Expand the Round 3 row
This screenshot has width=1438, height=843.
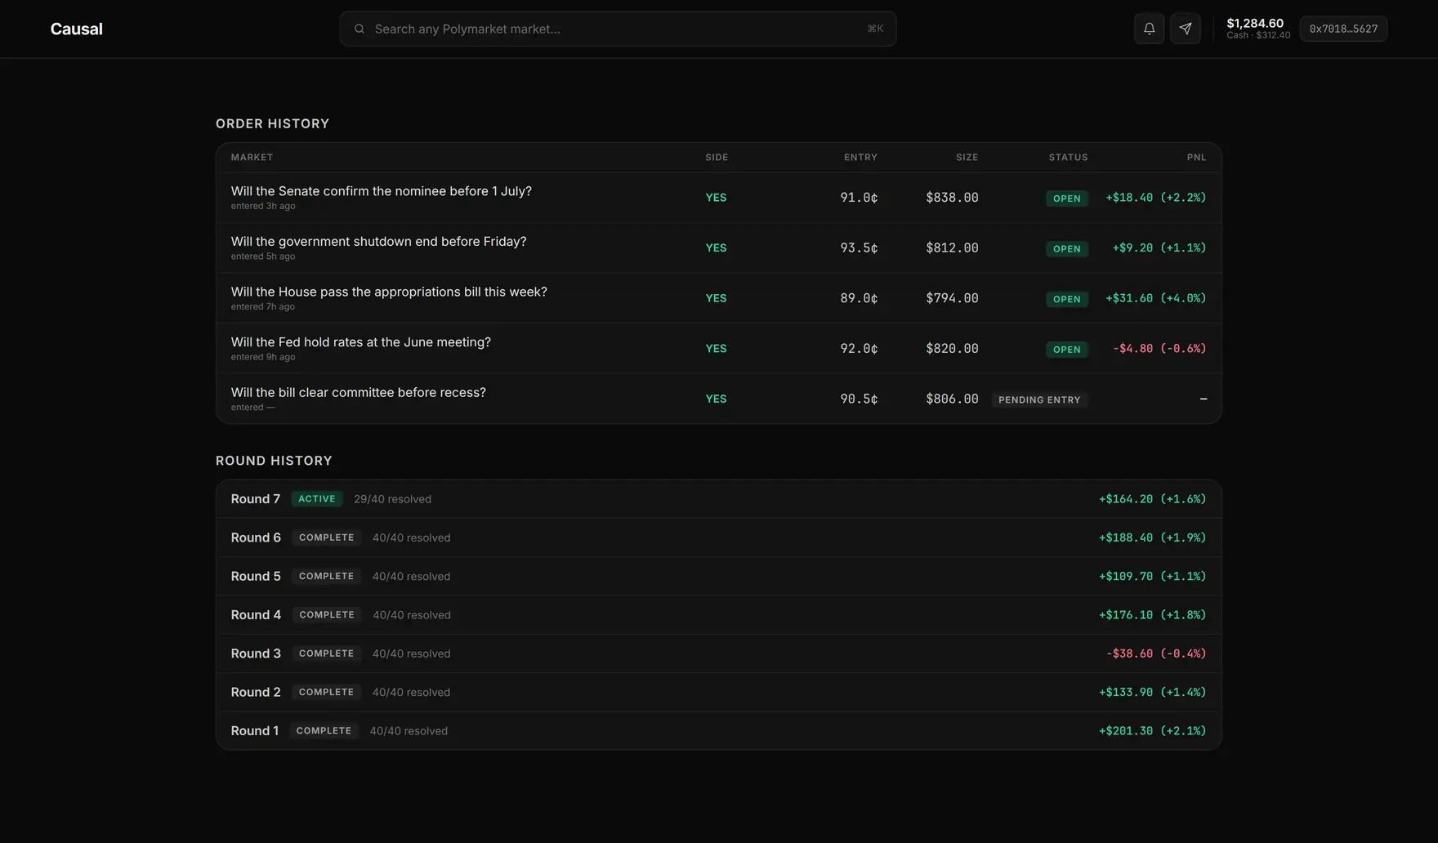click(719, 653)
